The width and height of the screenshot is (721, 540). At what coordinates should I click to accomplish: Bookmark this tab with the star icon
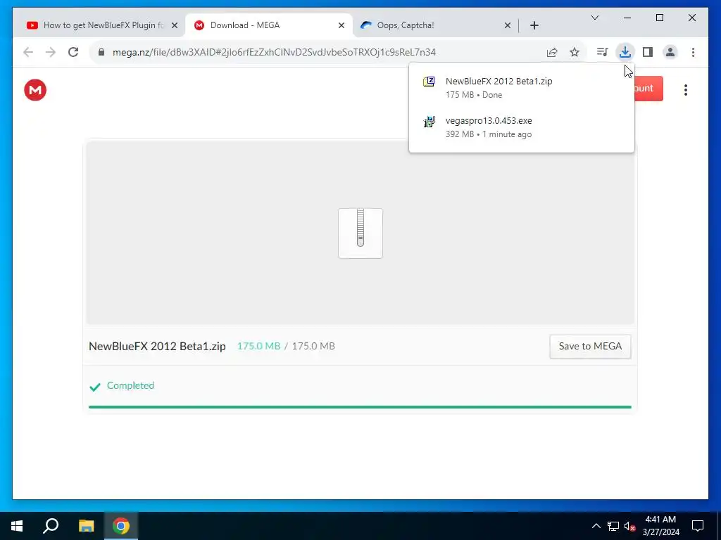click(575, 52)
